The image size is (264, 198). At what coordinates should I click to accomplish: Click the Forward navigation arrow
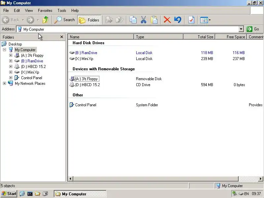(30, 20)
